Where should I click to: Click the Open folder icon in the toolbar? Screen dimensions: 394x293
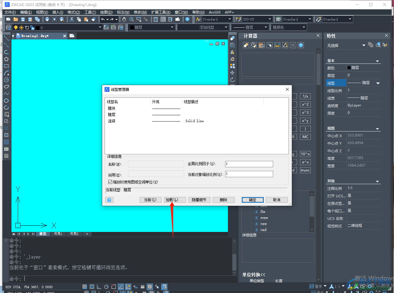tap(16, 19)
